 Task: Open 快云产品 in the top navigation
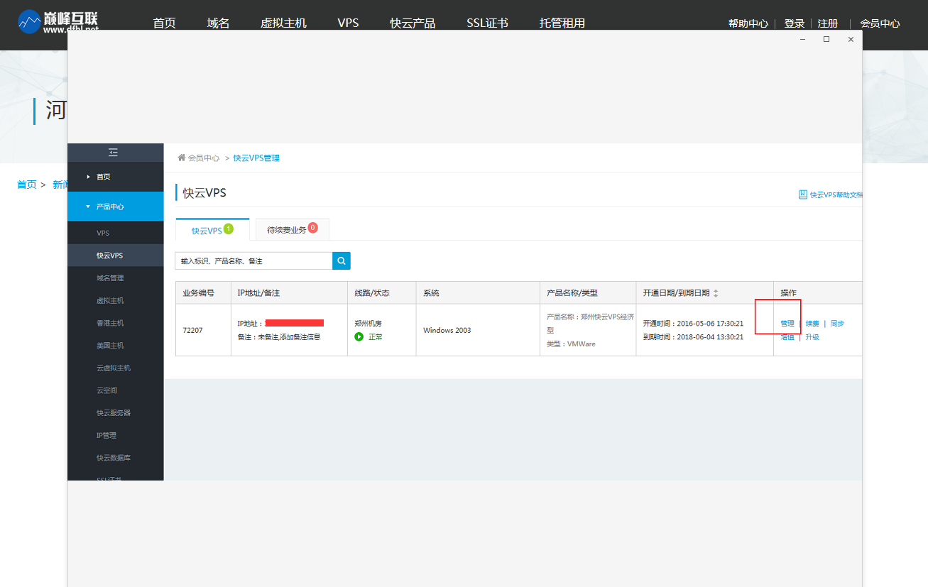tap(413, 23)
